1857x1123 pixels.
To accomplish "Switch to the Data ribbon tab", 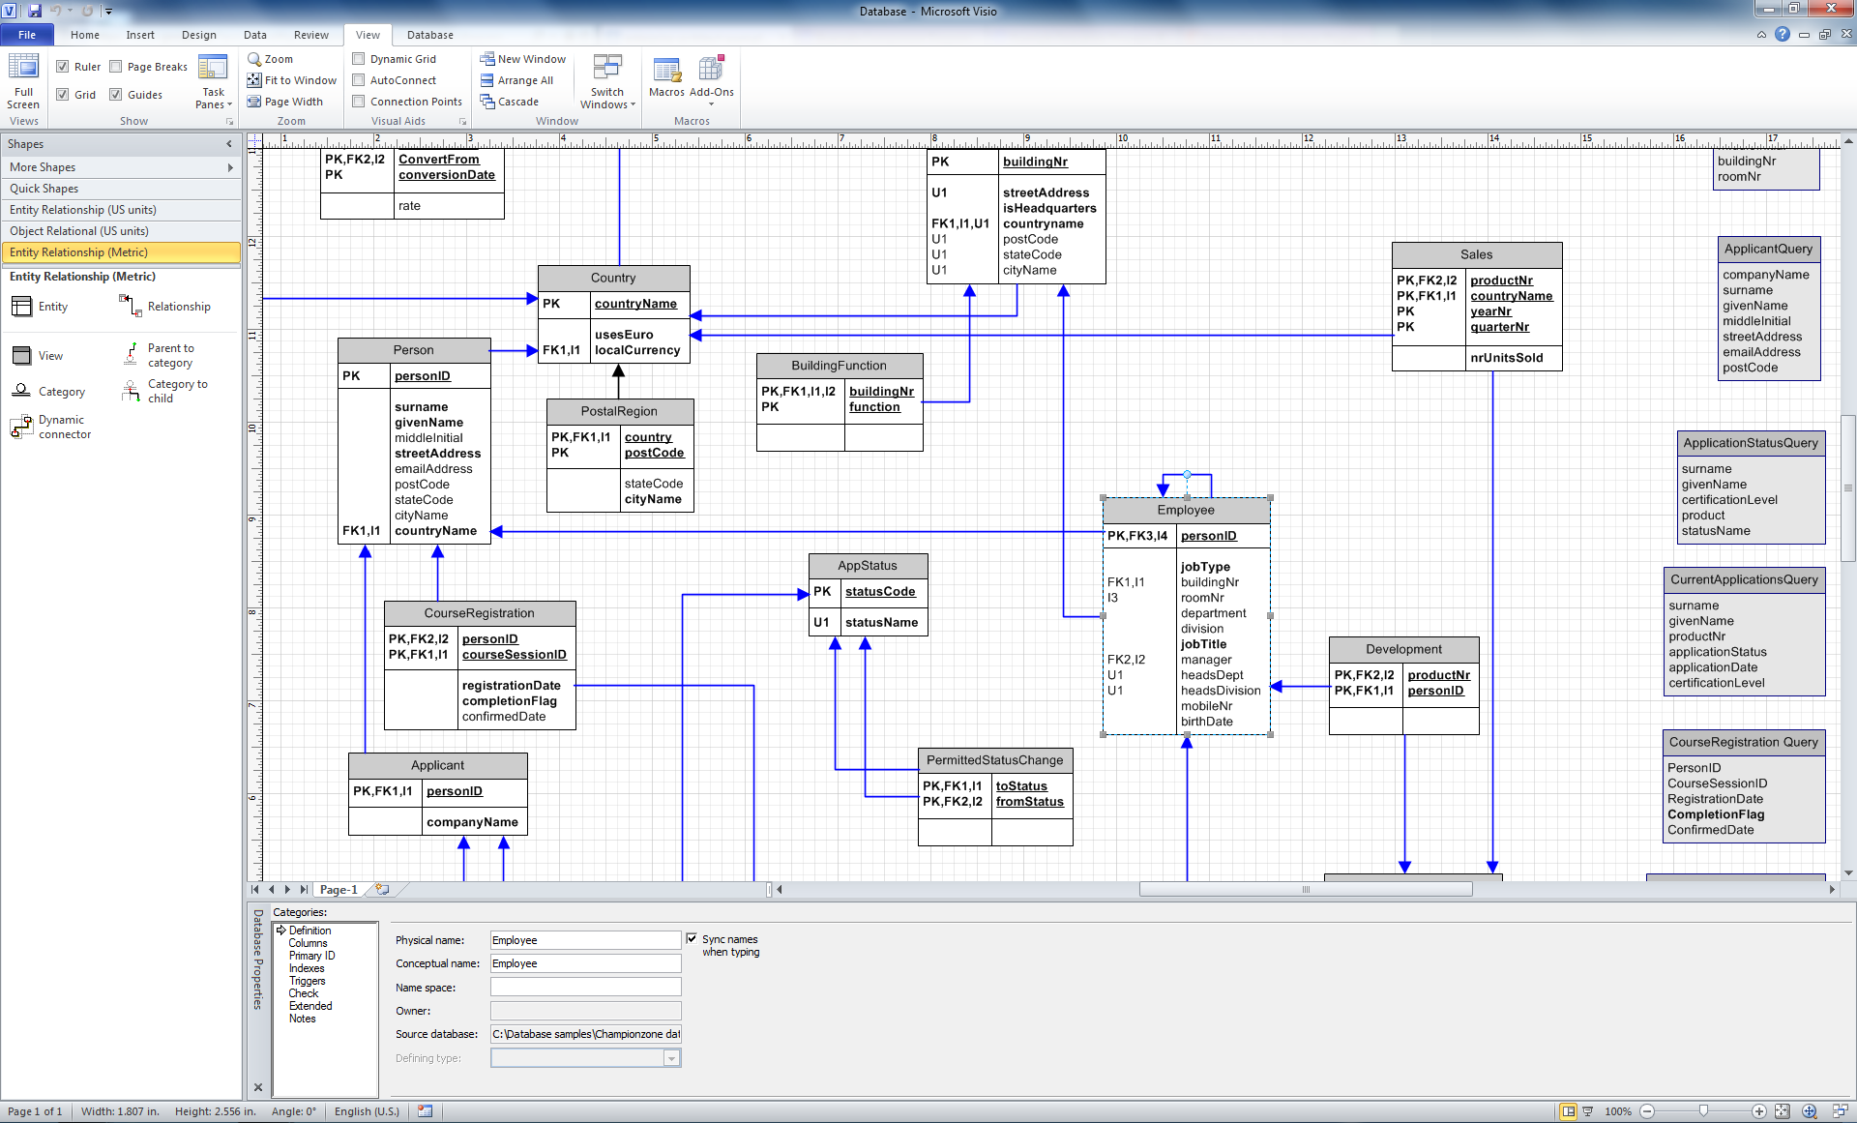I will [255, 35].
